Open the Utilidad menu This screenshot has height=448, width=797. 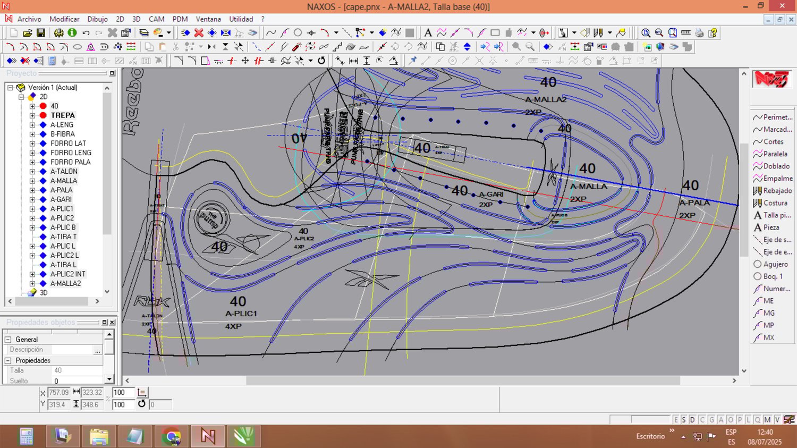241,19
